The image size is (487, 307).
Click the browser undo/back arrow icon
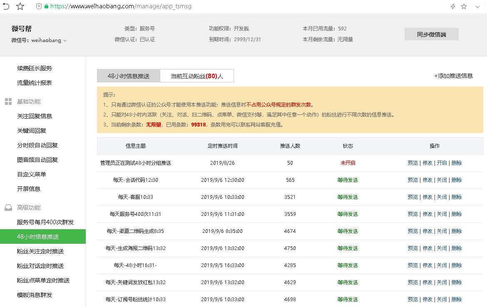(6, 6)
